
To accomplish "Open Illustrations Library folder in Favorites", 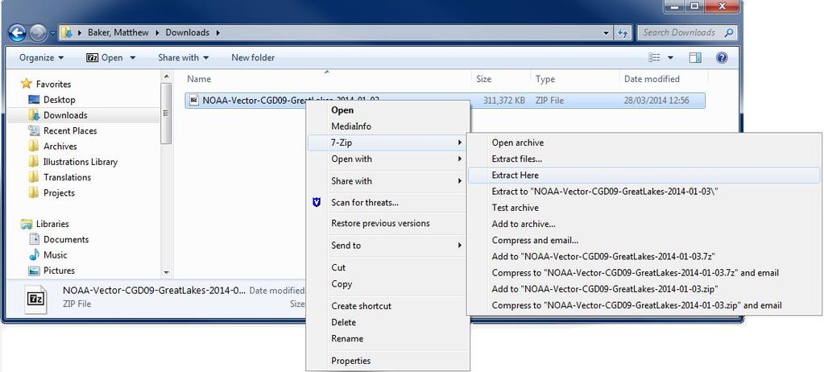I will point(73,162).
